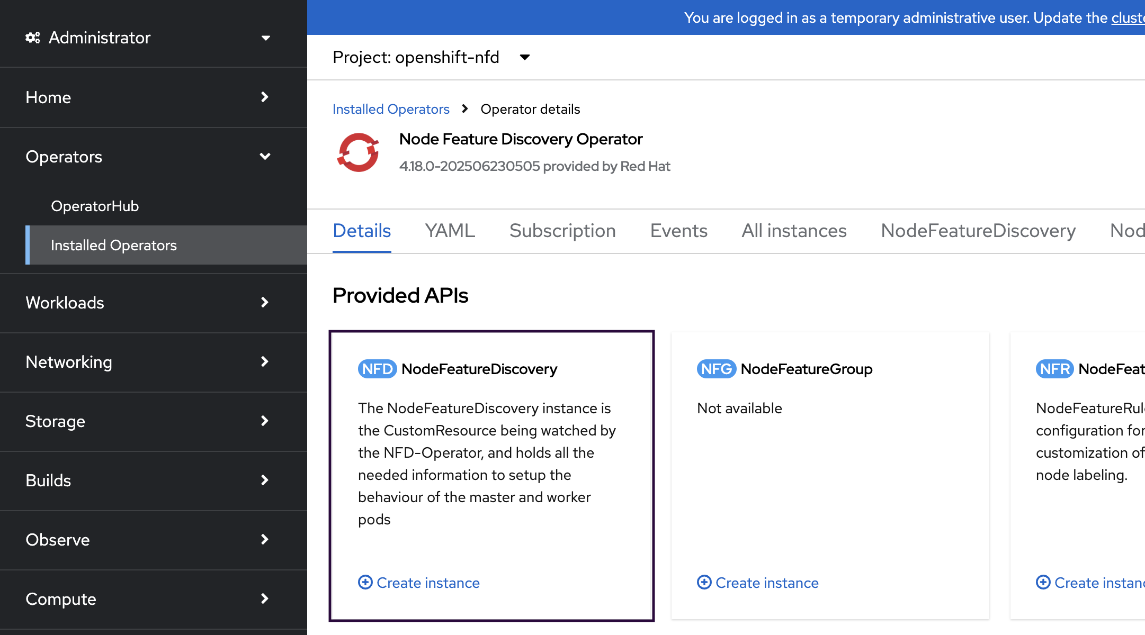Click plus icon under NodeFeatureDiscovery card
The width and height of the screenshot is (1145, 635).
point(365,582)
